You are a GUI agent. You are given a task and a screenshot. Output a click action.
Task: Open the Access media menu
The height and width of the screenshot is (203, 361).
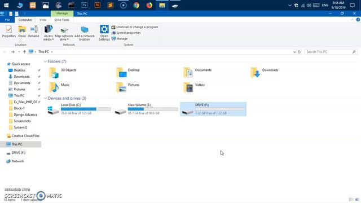[49, 33]
